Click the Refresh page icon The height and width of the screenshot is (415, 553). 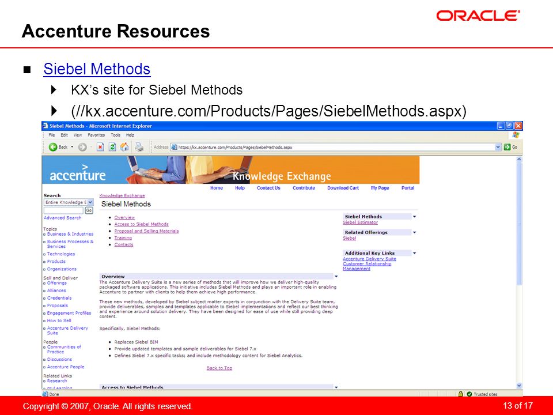pyautogui.click(x=112, y=147)
